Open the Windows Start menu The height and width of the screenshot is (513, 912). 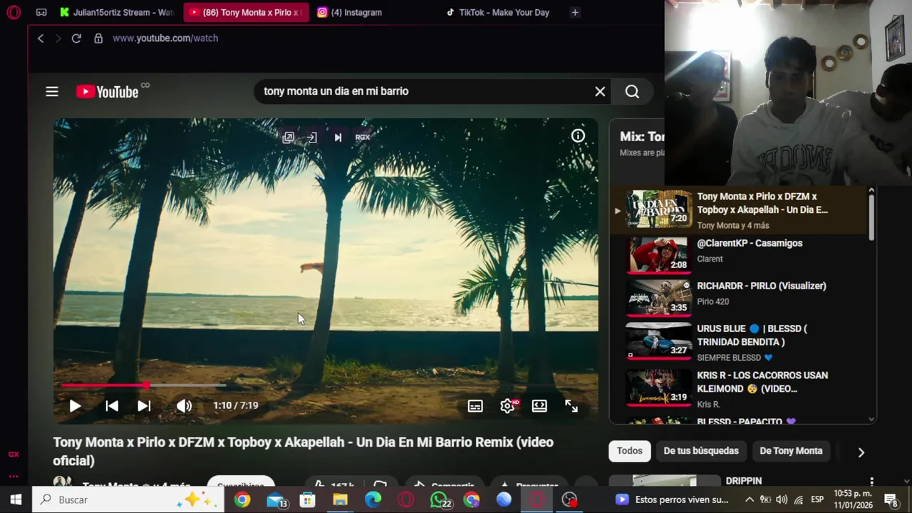16,499
